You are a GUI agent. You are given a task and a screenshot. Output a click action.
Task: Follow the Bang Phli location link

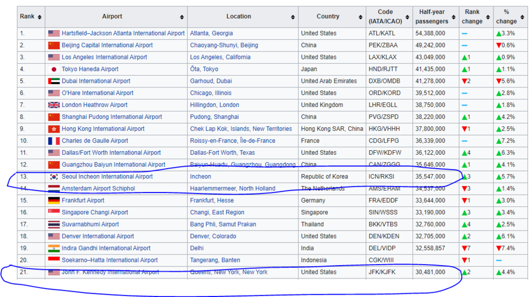pyautogui.click(x=223, y=224)
